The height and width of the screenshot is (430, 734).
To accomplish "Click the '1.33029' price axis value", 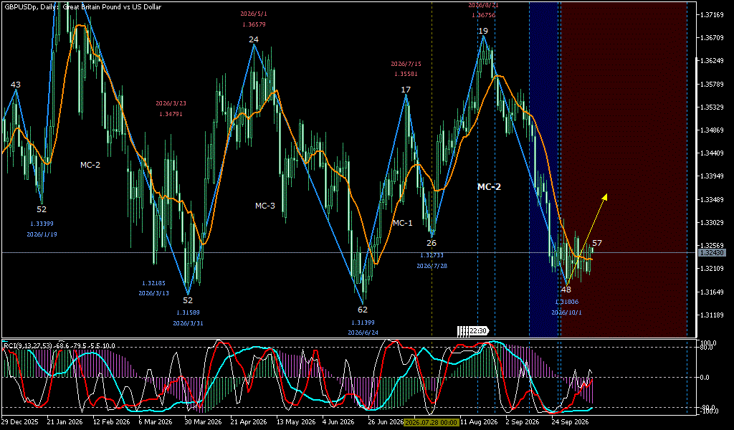I will click(x=712, y=222).
